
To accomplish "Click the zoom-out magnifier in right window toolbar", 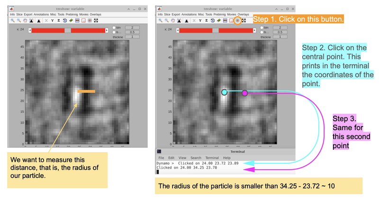I will tap(167, 20).
